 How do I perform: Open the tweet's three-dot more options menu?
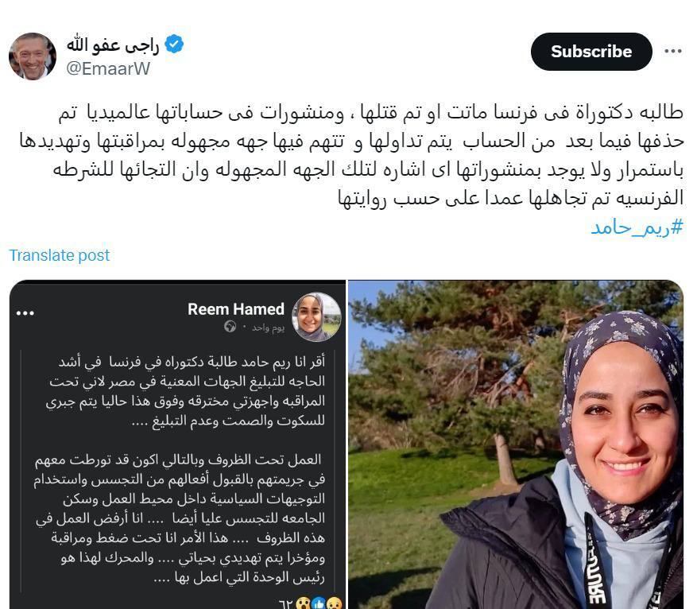(673, 52)
